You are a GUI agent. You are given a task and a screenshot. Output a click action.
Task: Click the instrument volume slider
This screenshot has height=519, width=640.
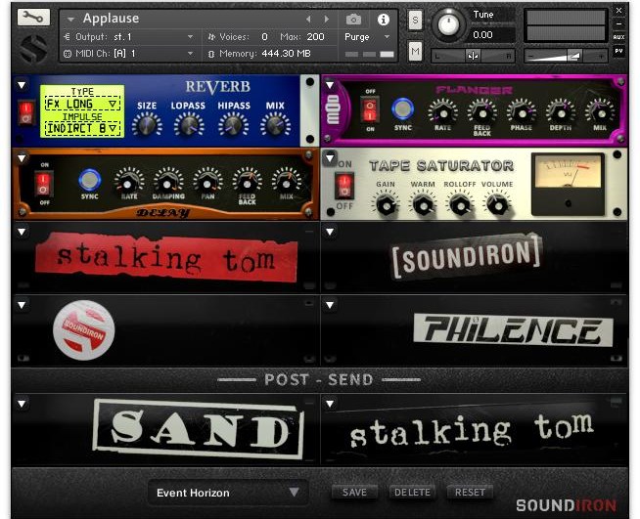[x=566, y=57]
